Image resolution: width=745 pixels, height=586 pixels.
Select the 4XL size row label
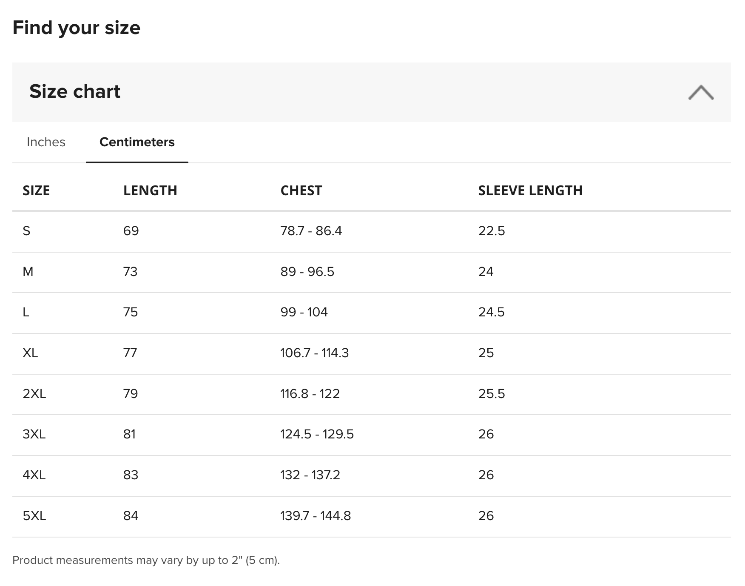click(x=34, y=475)
